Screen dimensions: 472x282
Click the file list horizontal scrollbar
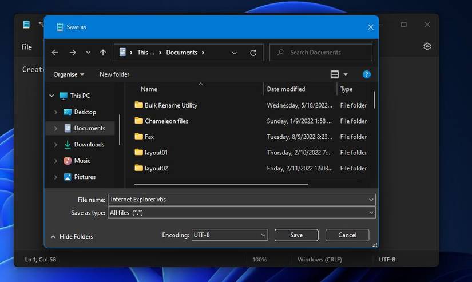[221, 184]
